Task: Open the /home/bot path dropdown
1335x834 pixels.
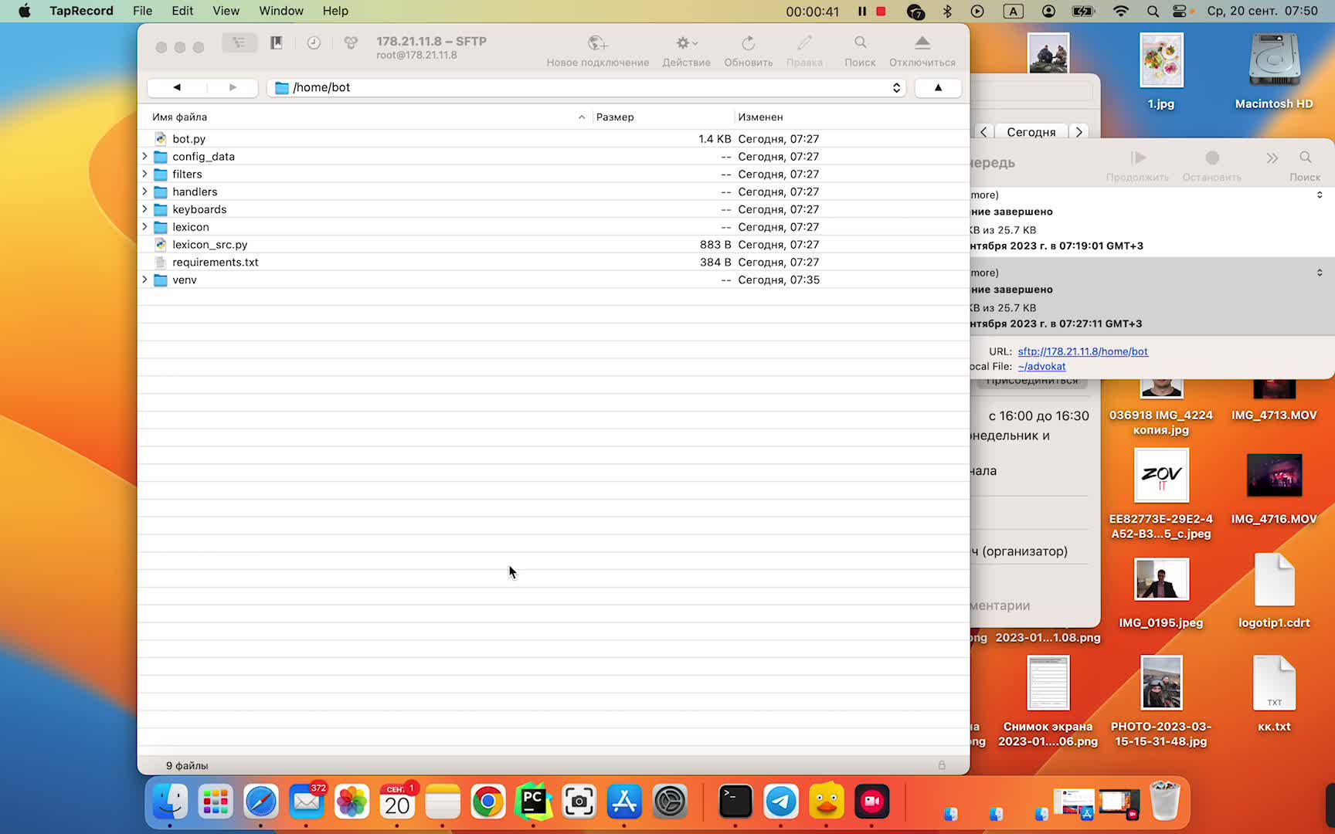Action: (586, 87)
